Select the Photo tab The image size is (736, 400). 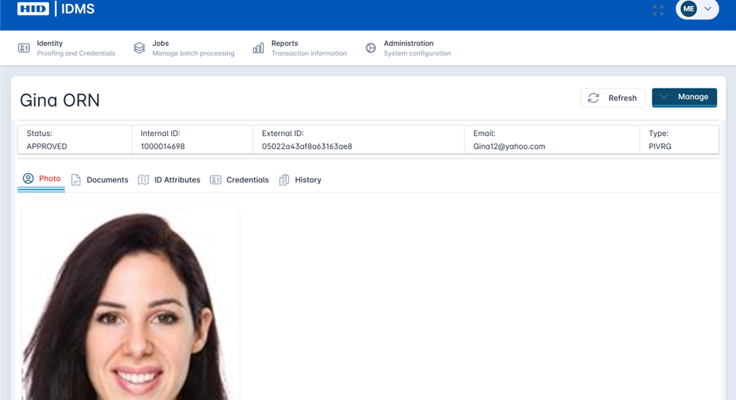(41, 179)
